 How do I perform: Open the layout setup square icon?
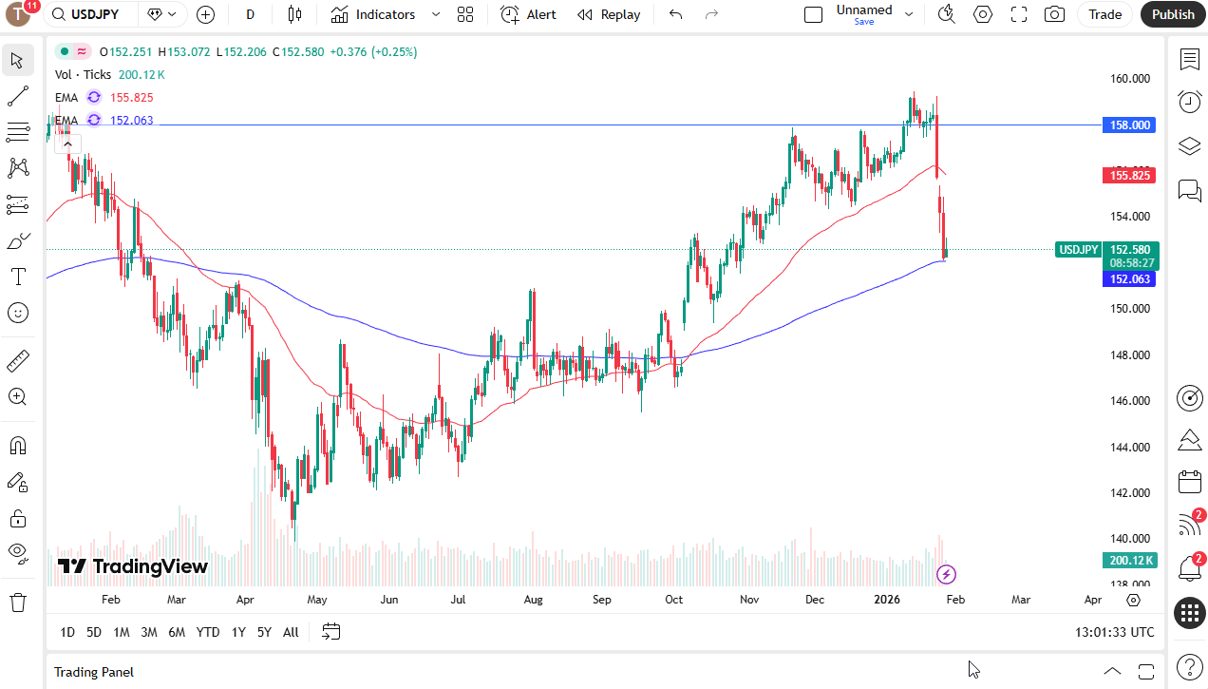click(813, 14)
